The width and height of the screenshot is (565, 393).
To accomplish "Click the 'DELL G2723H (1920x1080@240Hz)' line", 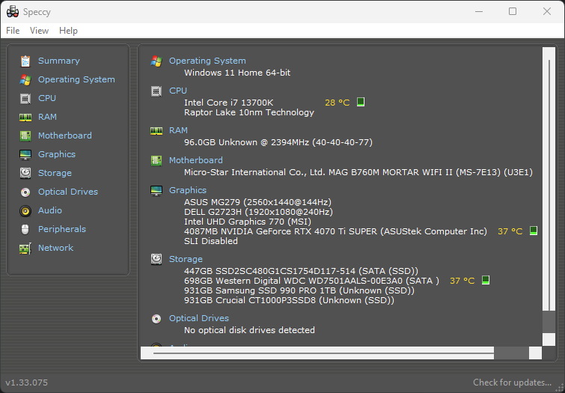I will click(x=258, y=212).
